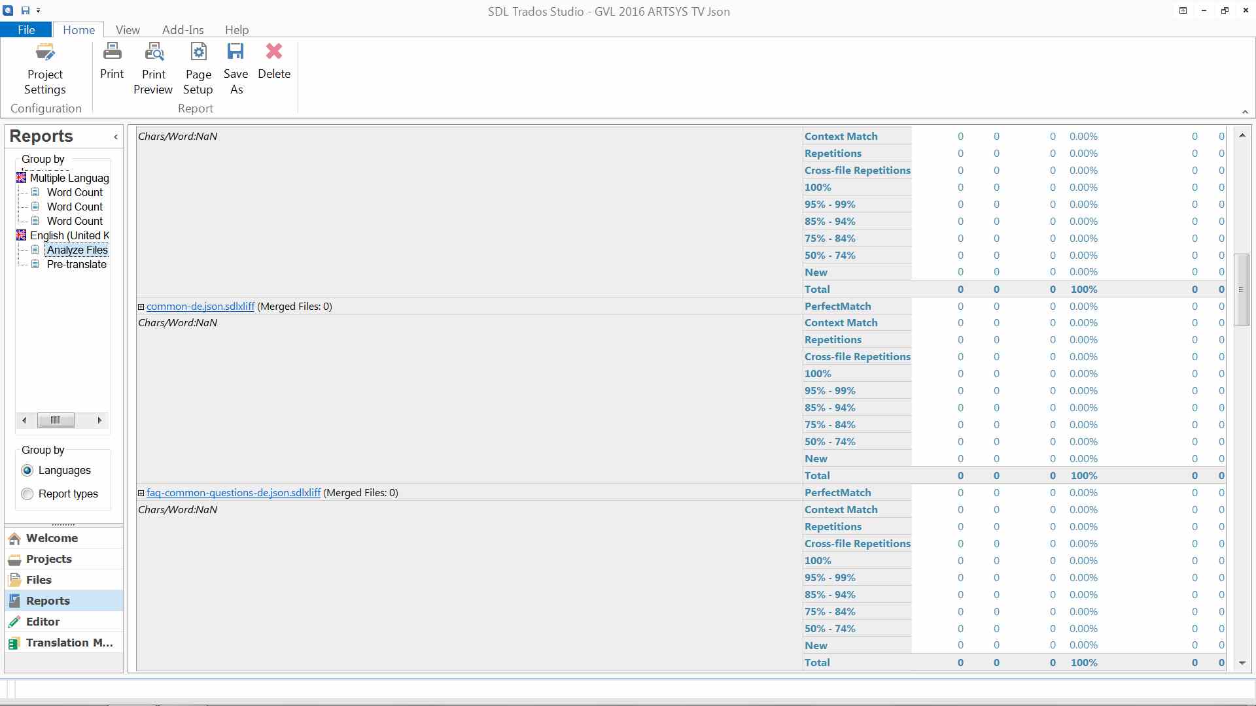This screenshot has height=706, width=1256.
Task: Select third Word Count report
Action: (75, 221)
